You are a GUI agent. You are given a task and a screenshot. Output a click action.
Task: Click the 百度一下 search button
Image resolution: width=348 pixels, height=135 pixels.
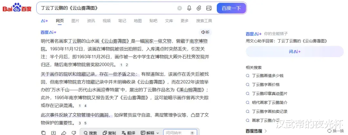coord(231,8)
